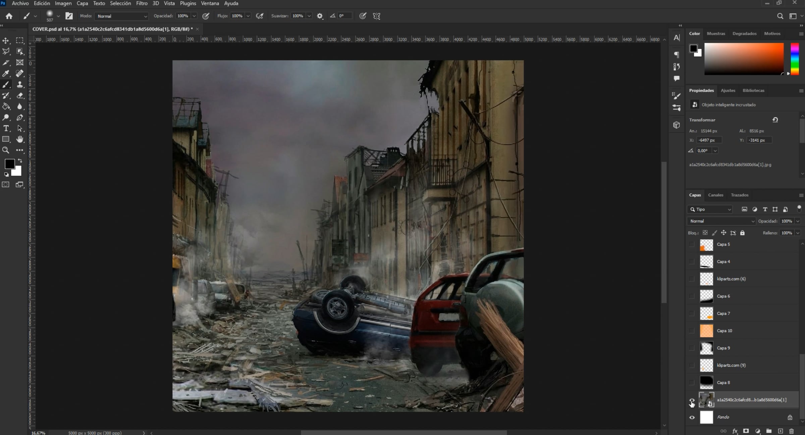Select the Clone Stamp tool
The height and width of the screenshot is (435, 805).
click(x=20, y=85)
